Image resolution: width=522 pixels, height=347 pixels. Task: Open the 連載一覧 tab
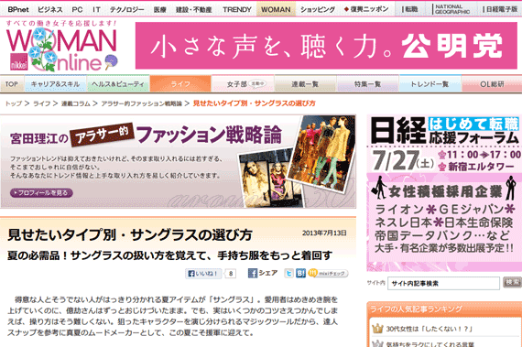tap(305, 84)
